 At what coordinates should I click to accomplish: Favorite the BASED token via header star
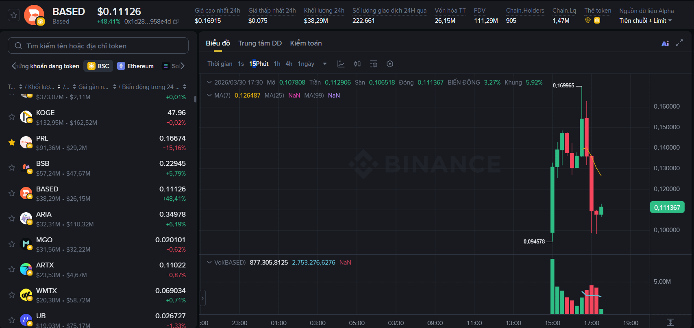[x=14, y=15]
